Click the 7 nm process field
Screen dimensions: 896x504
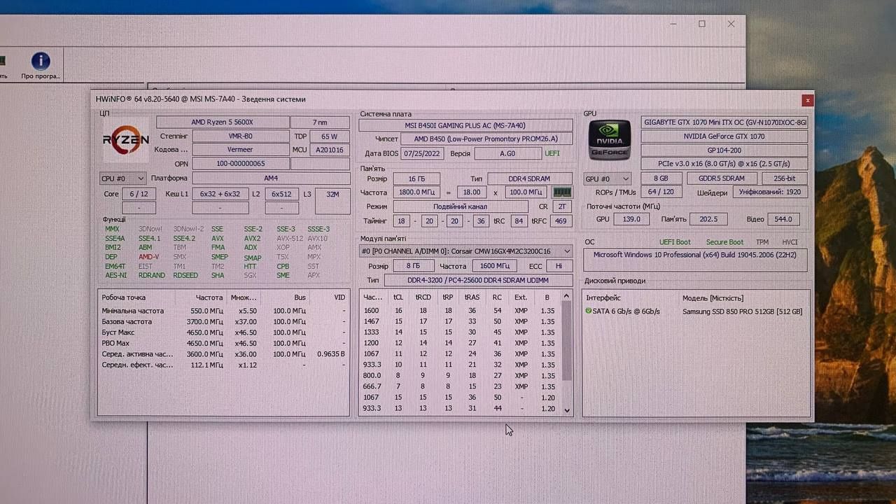[320, 122]
